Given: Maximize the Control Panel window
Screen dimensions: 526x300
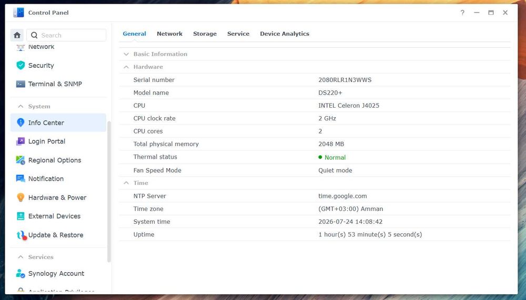Looking at the screenshot, I should (491, 13).
